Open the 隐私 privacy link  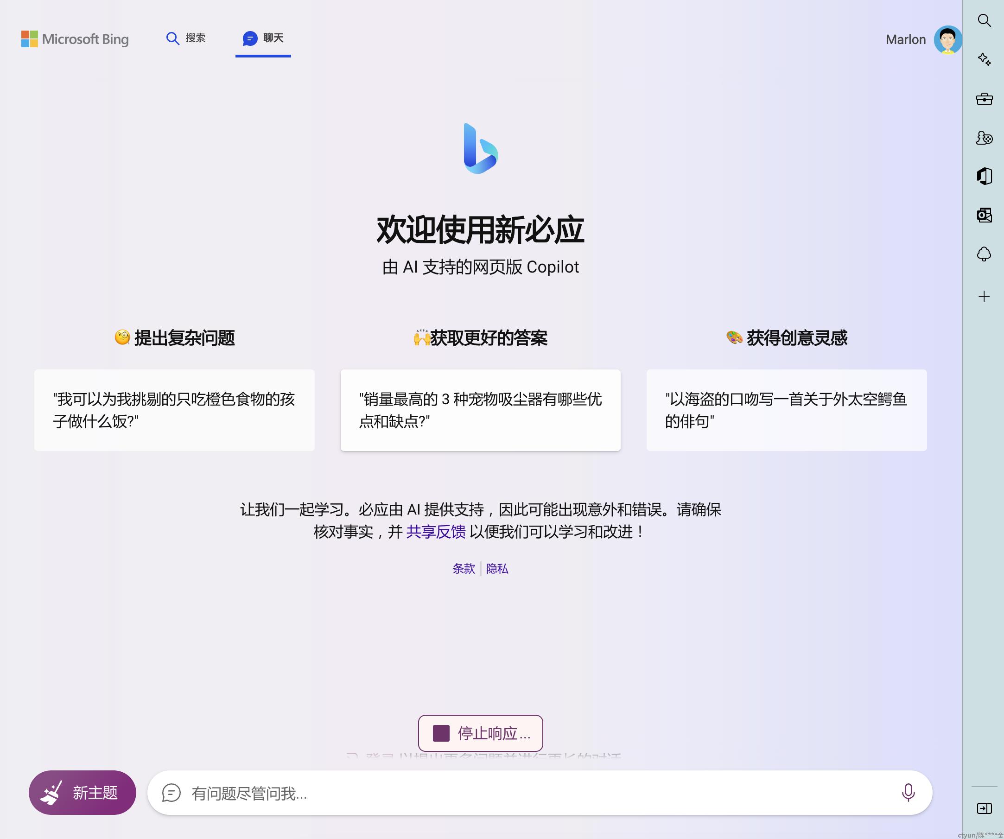click(x=497, y=568)
